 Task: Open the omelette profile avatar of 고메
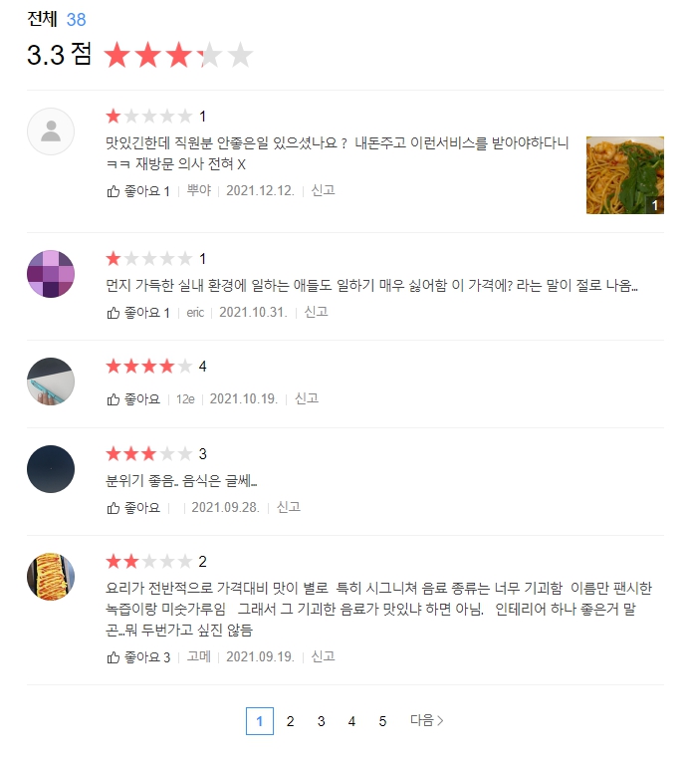(51, 577)
